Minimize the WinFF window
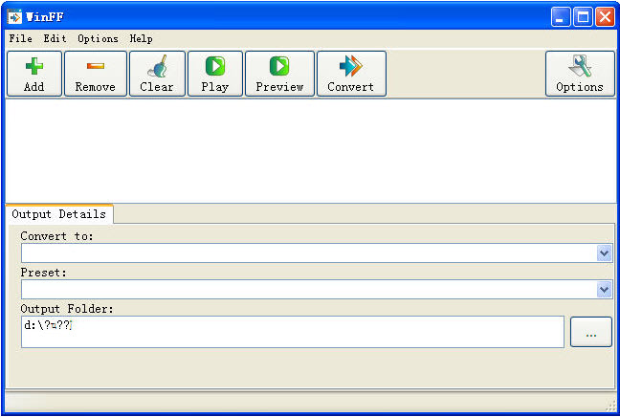Viewport: 620px width, 417px height. point(561,17)
